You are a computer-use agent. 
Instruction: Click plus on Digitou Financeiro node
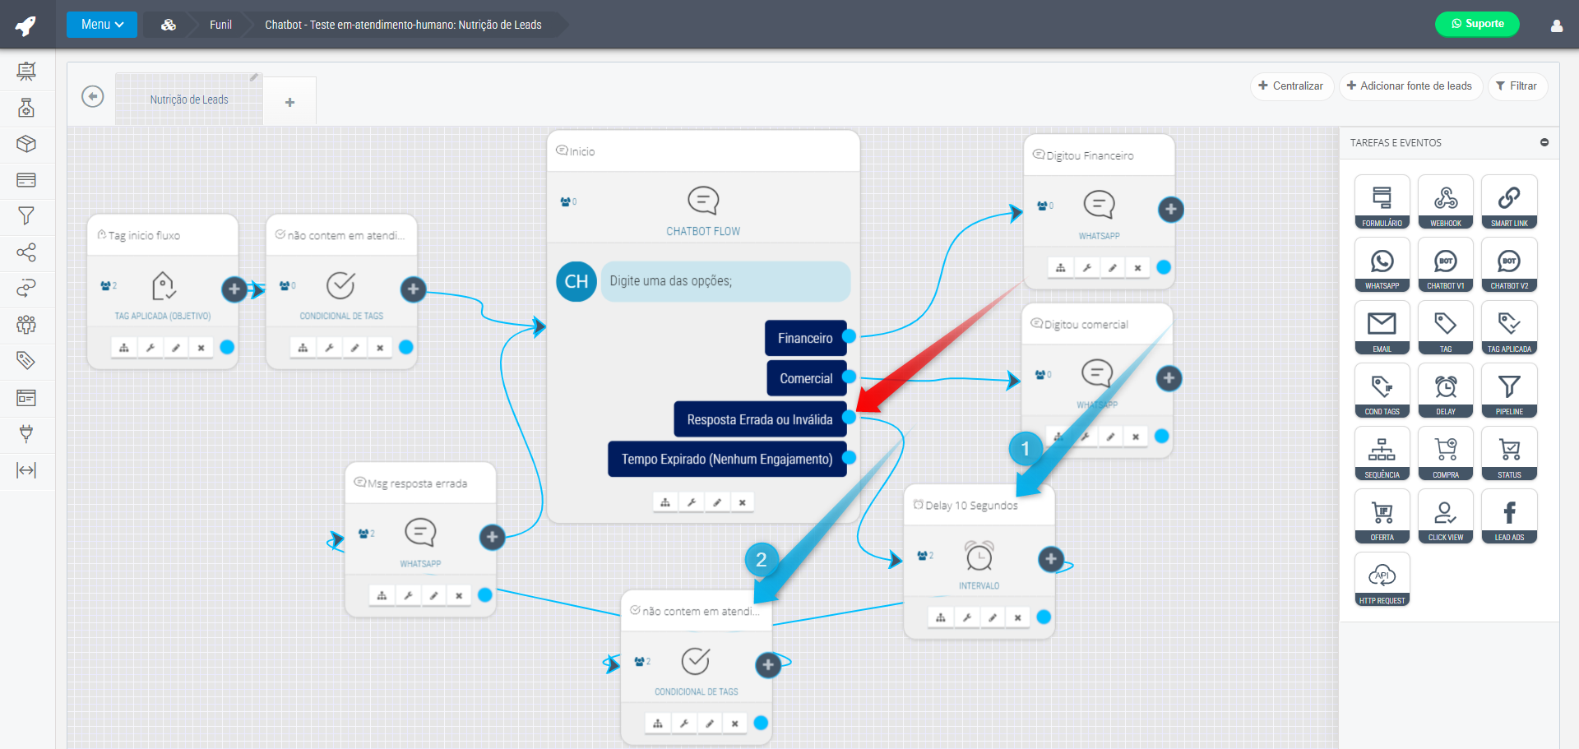(x=1170, y=210)
